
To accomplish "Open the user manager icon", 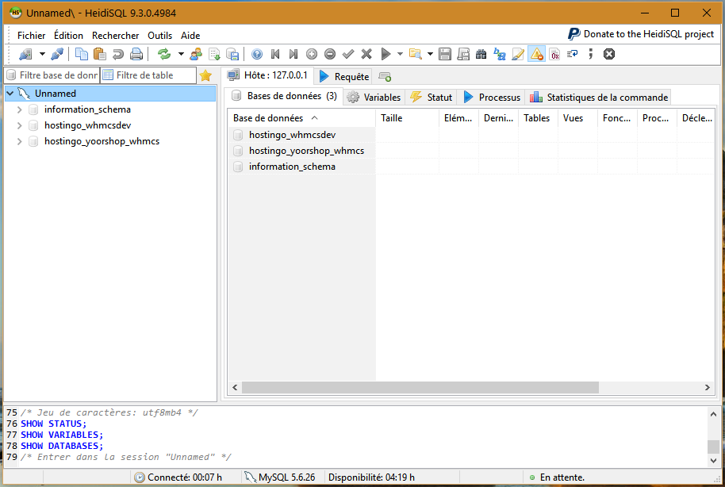I will [x=196, y=54].
